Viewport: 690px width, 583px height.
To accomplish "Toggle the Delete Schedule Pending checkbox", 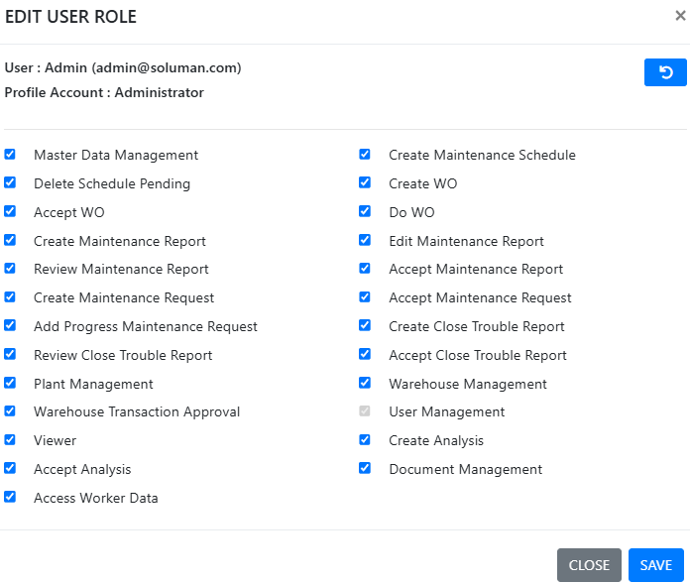I will pos(10,183).
